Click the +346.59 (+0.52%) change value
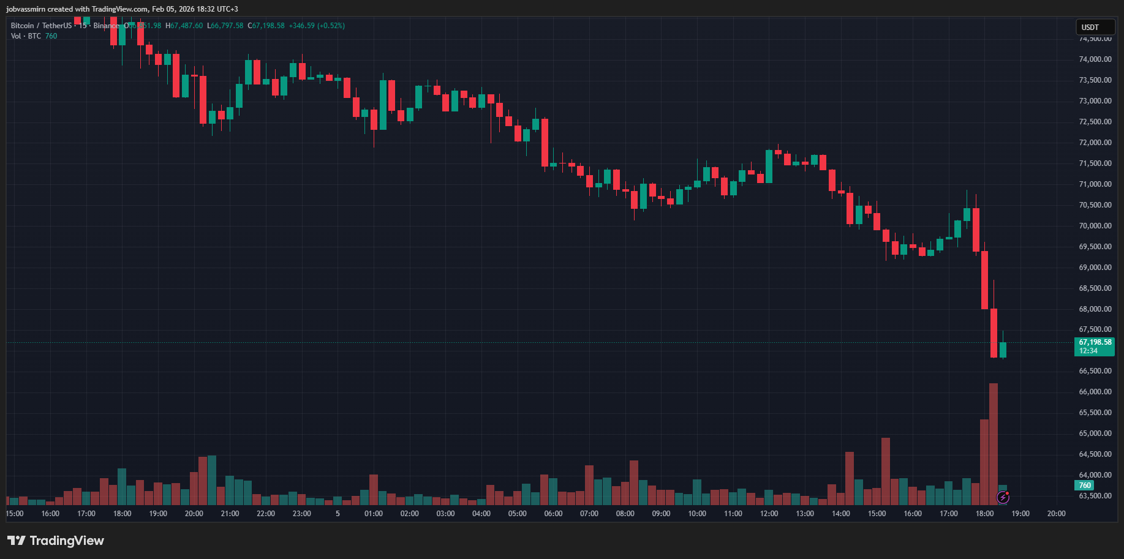This screenshot has width=1124, height=559. pos(317,26)
